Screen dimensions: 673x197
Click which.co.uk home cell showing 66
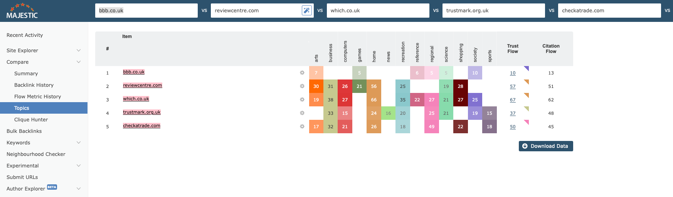click(x=374, y=100)
